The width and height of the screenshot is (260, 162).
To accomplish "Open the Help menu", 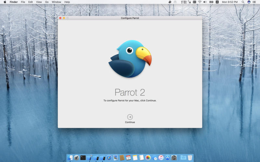I will (x=67, y=2).
